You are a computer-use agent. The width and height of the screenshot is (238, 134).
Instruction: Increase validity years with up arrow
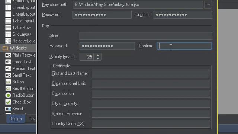point(98,55)
